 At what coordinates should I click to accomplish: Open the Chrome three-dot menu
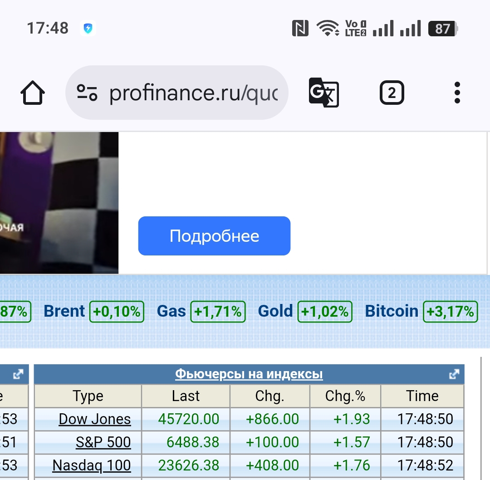coord(457,93)
